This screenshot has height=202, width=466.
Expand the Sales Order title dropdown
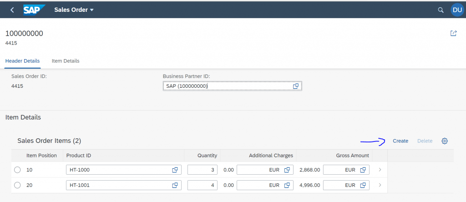pyautogui.click(x=92, y=10)
